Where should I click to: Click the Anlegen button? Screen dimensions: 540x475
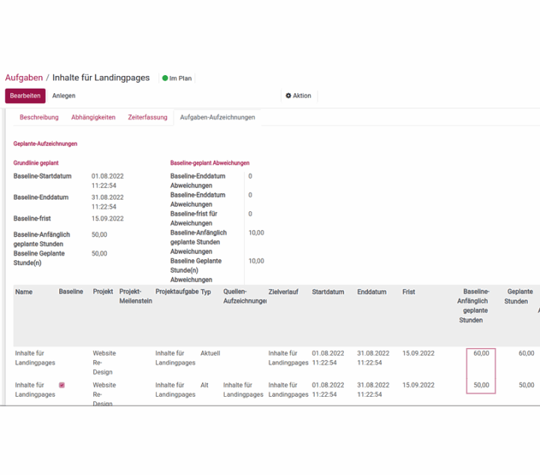click(x=64, y=96)
